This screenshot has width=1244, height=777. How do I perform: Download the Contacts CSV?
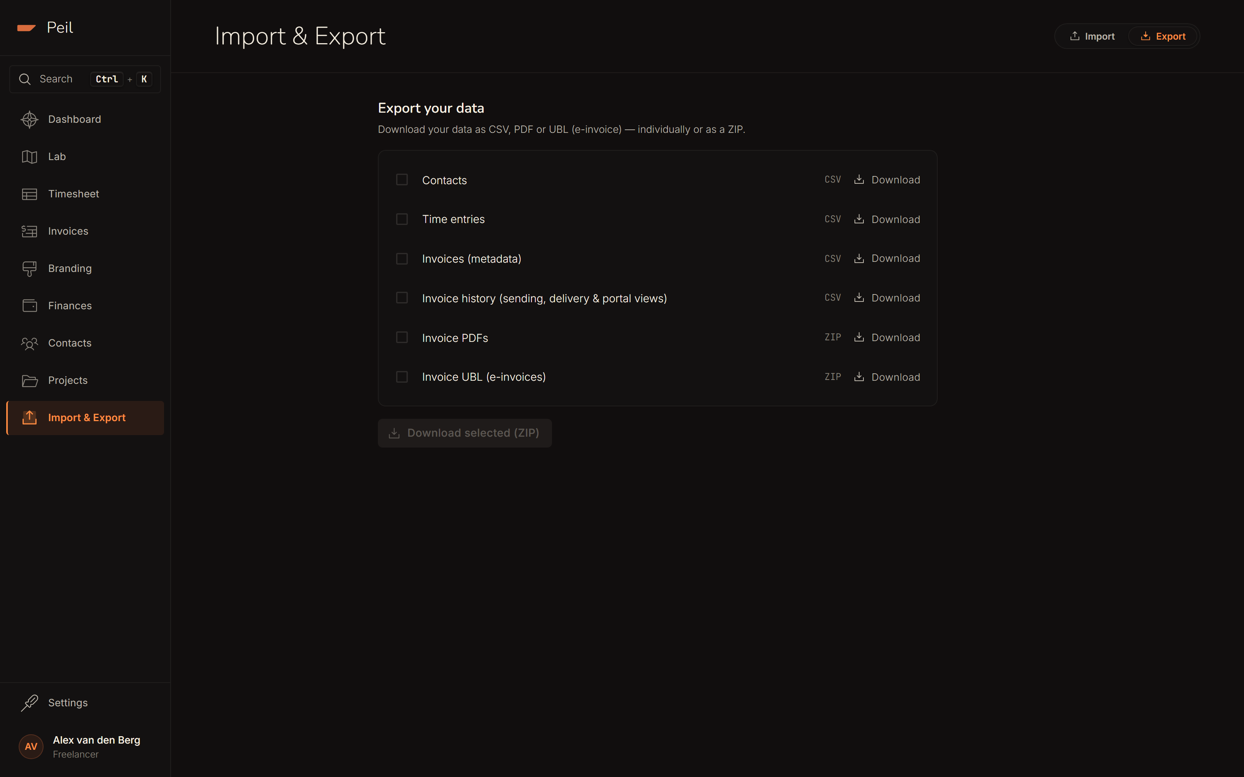[887, 180]
